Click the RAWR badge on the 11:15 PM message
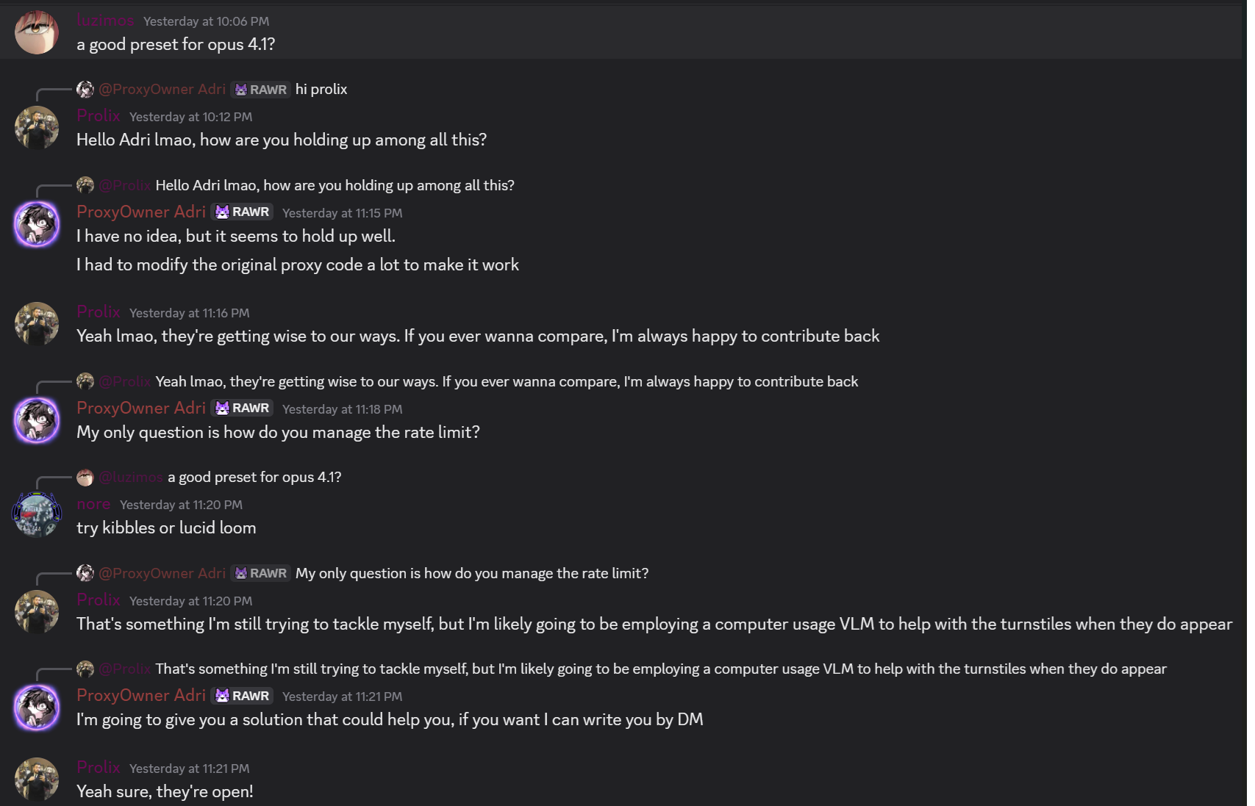The image size is (1255, 806). [243, 212]
